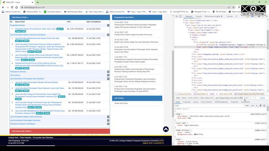
Task: Collapse the table class="table table-sm" node
Action: [189, 32]
